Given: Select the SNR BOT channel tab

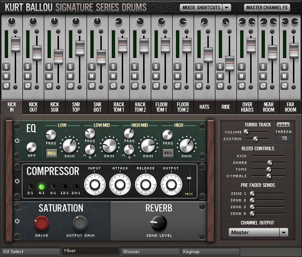Looking at the screenshot, I should pos(97,107).
